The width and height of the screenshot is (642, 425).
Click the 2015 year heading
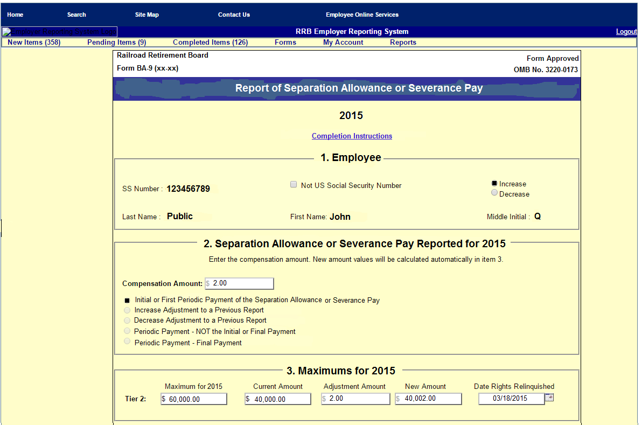(351, 115)
